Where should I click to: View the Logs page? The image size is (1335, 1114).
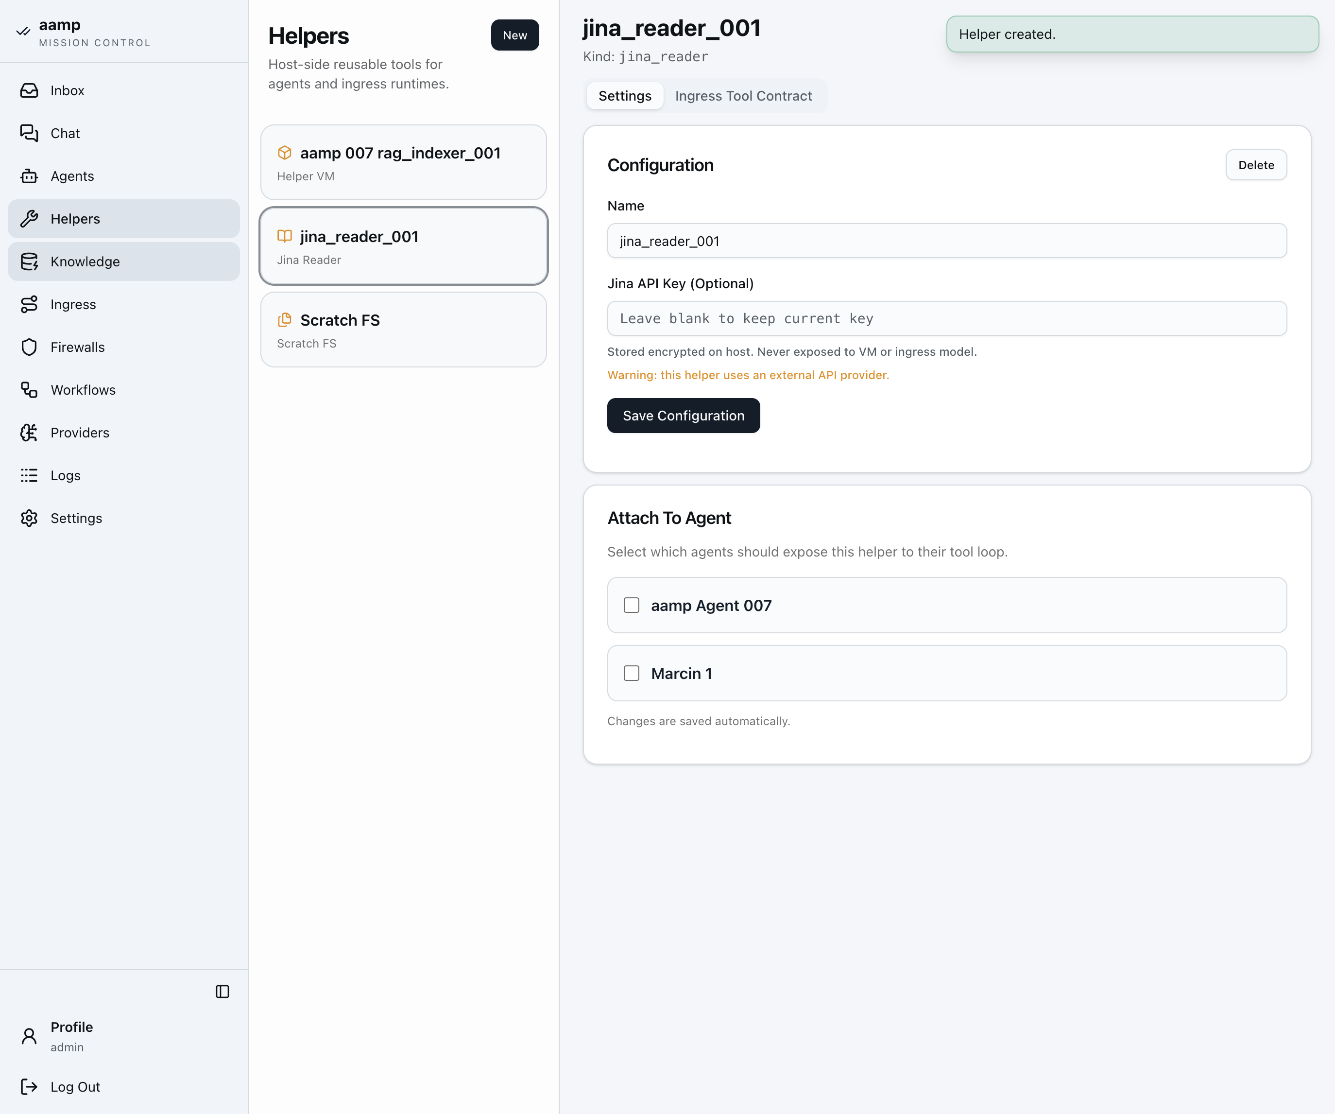pos(124,475)
